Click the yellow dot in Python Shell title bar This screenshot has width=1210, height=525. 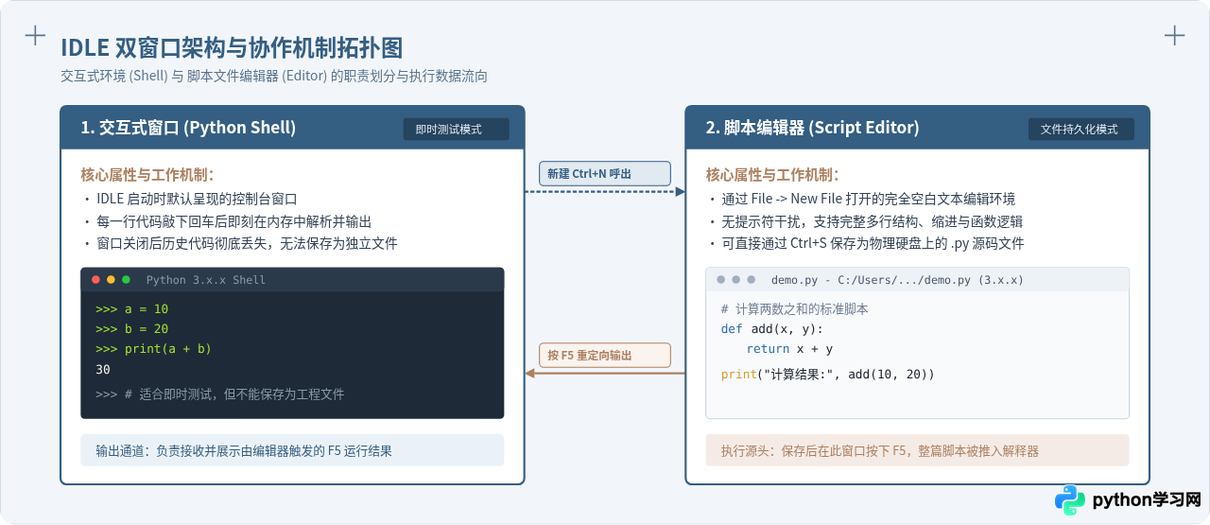tap(111, 280)
